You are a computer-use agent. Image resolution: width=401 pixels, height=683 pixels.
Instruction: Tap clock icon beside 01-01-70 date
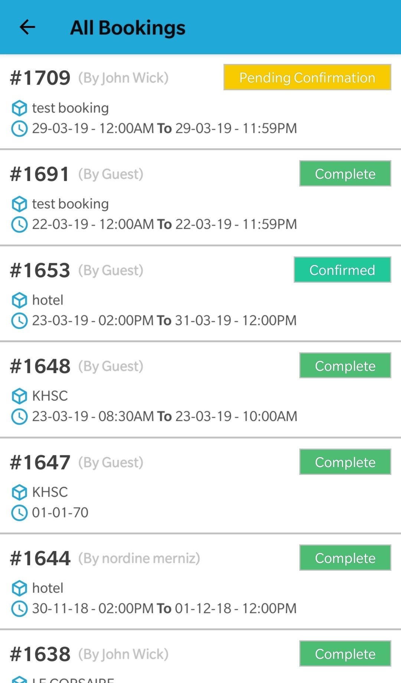(x=19, y=513)
